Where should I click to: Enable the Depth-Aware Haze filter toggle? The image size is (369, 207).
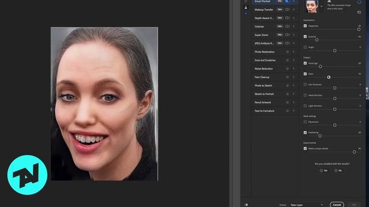[287, 18]
